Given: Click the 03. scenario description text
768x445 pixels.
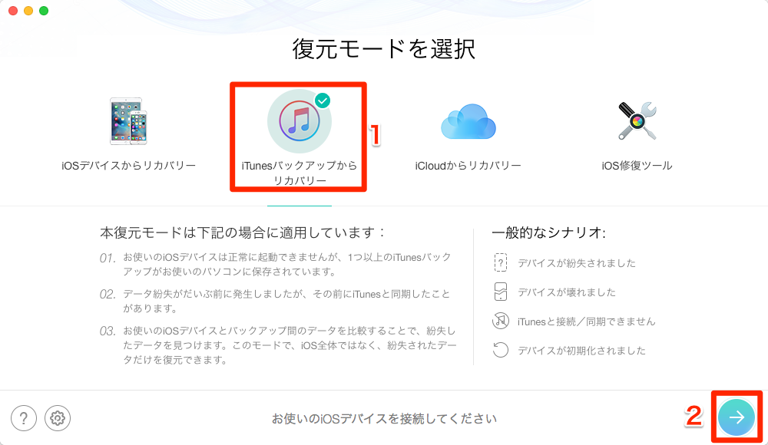Looking at the screenshot, I should [290, 345].
